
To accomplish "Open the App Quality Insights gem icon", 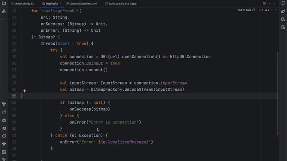I will 4,144.
